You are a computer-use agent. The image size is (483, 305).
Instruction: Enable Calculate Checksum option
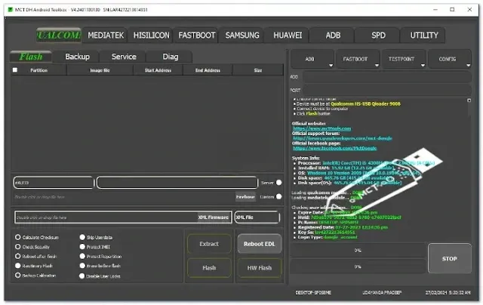click(x=18, y=237)
